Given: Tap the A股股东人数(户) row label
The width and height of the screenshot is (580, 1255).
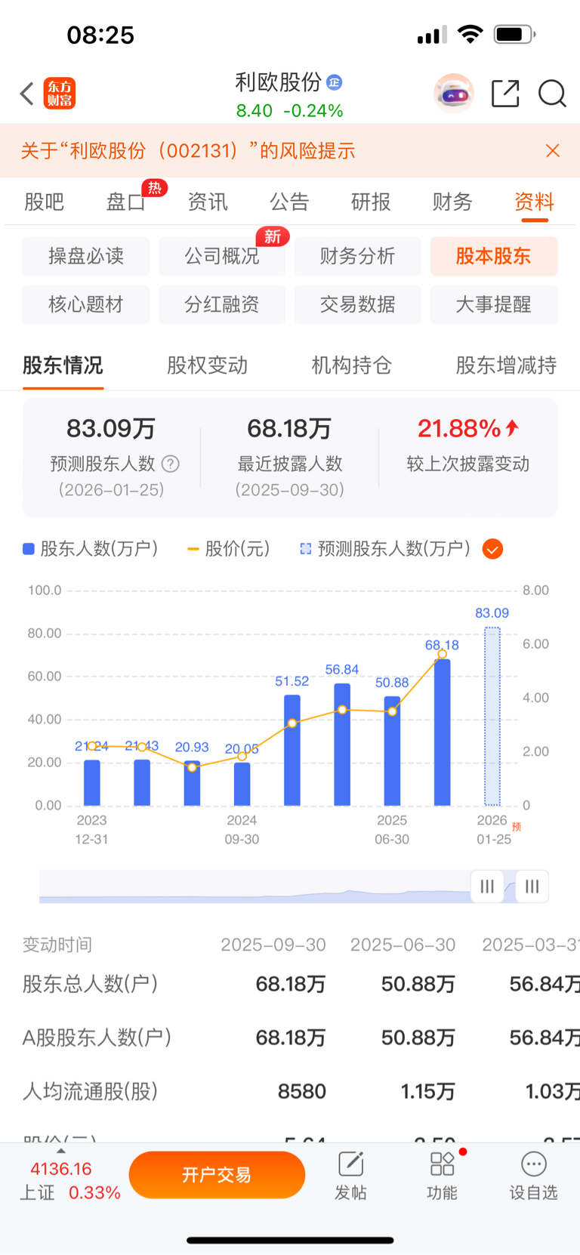Looking at the screenshot, I should point(97,1038).
